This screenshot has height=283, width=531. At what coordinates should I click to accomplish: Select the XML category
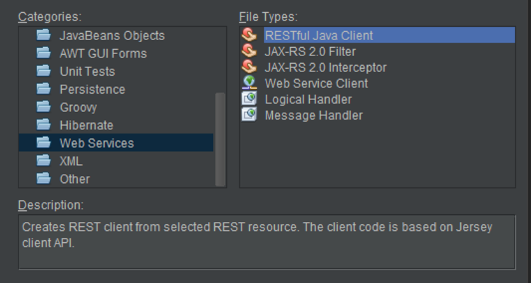(71, 161)
